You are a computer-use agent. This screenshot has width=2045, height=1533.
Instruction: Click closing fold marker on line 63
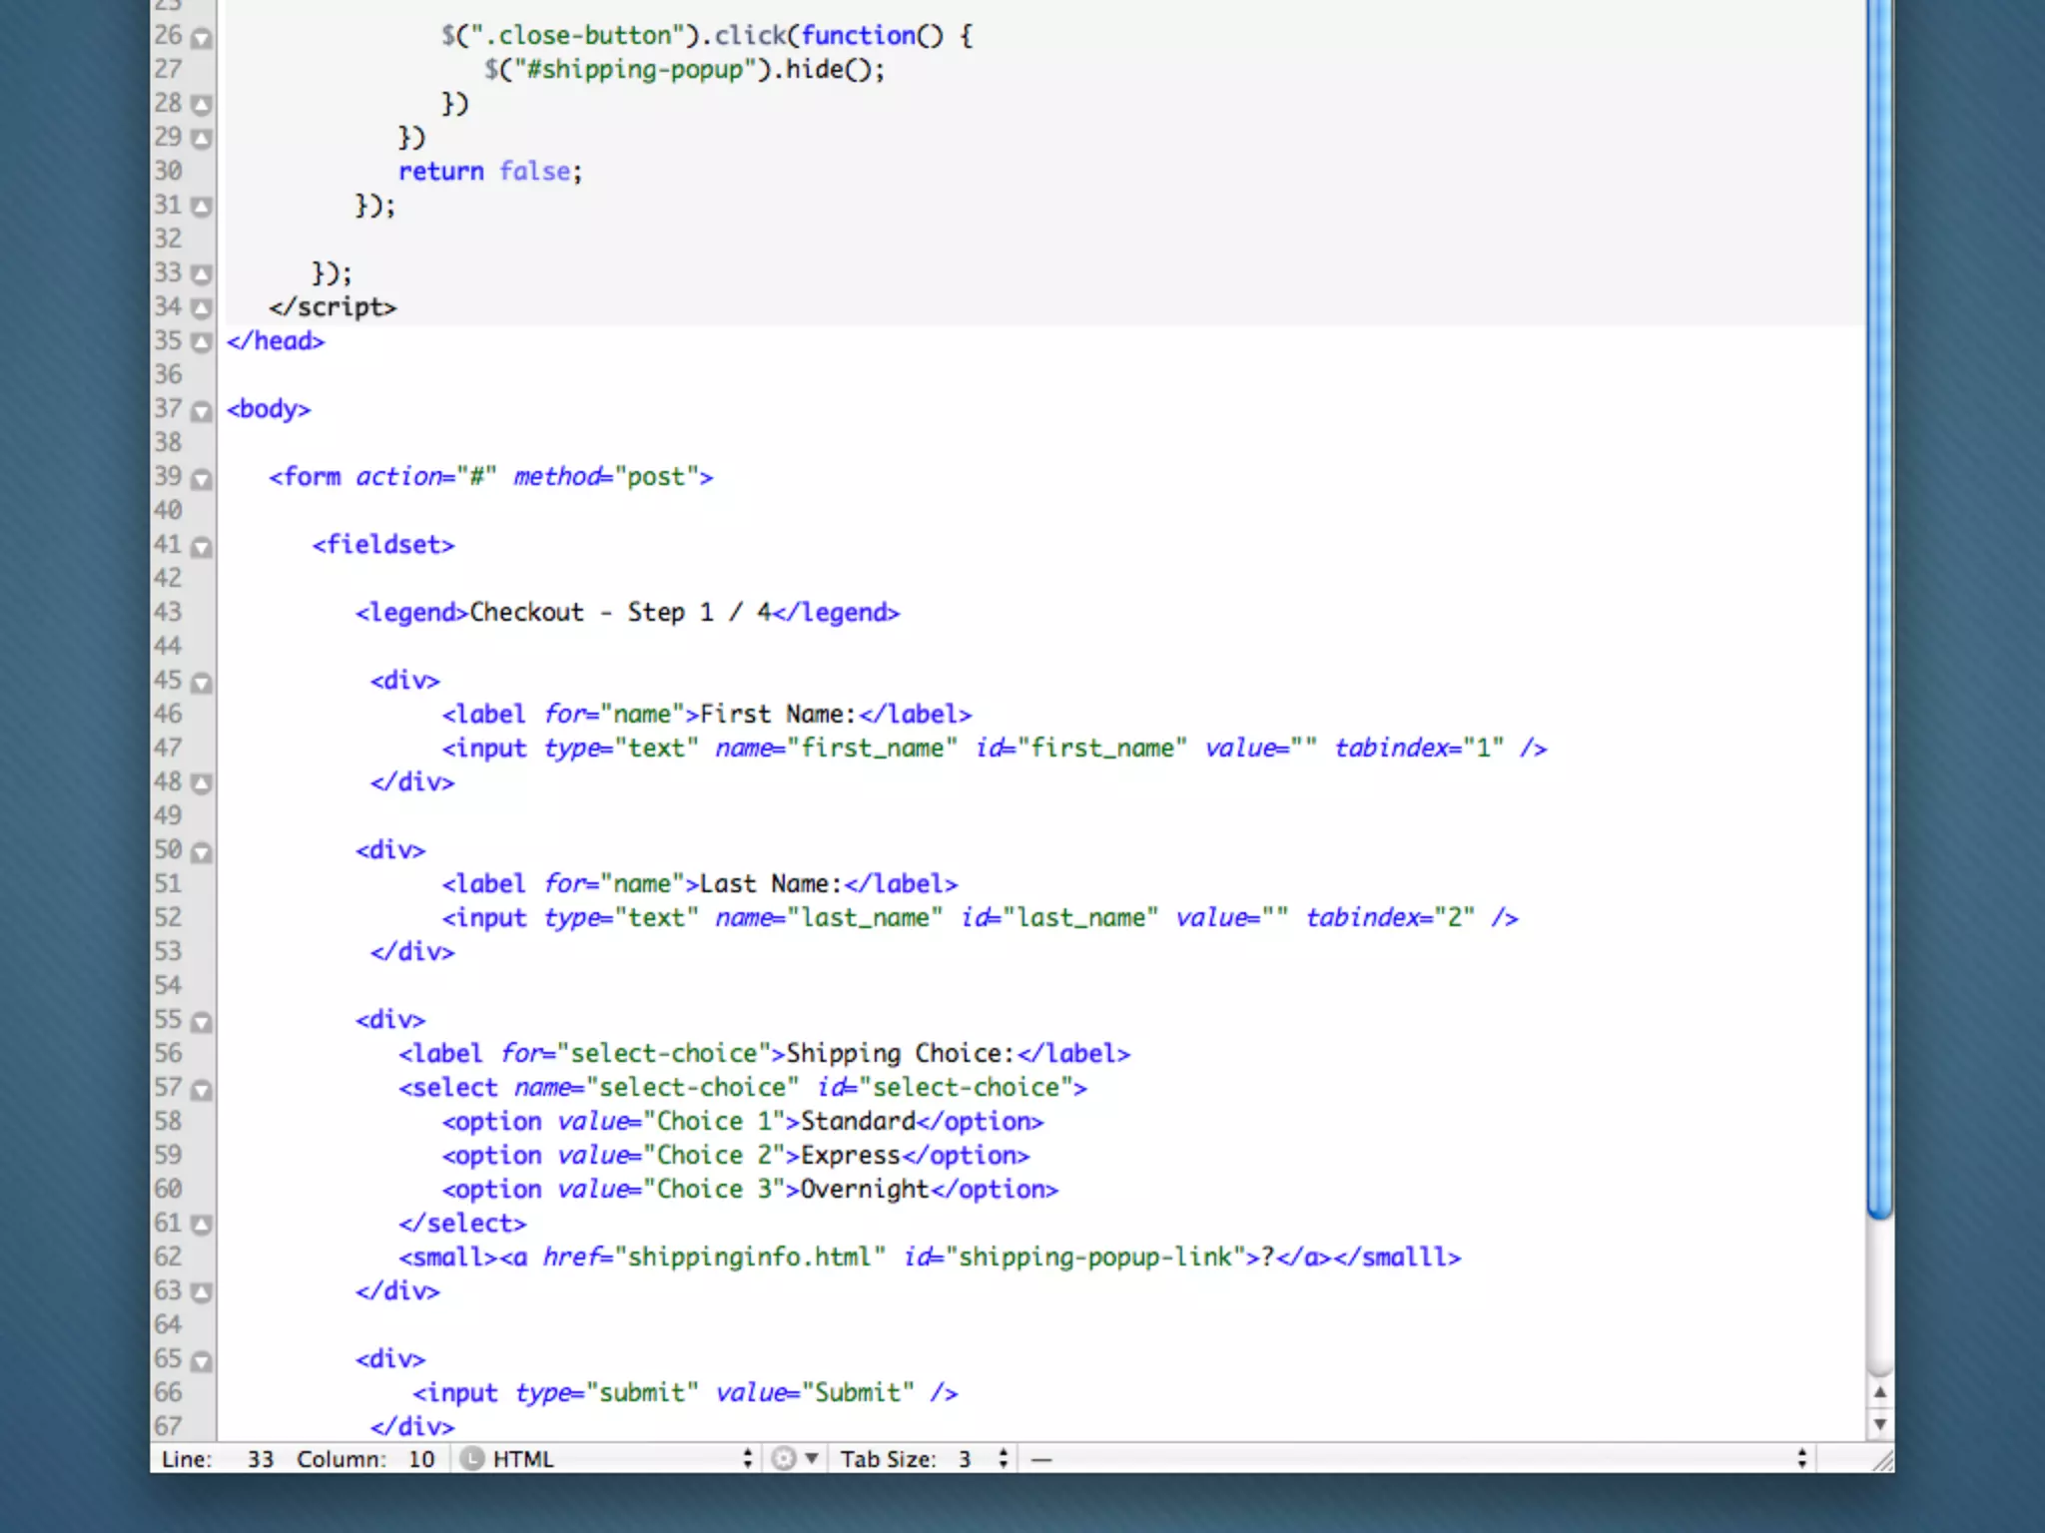coord(202,1292)
